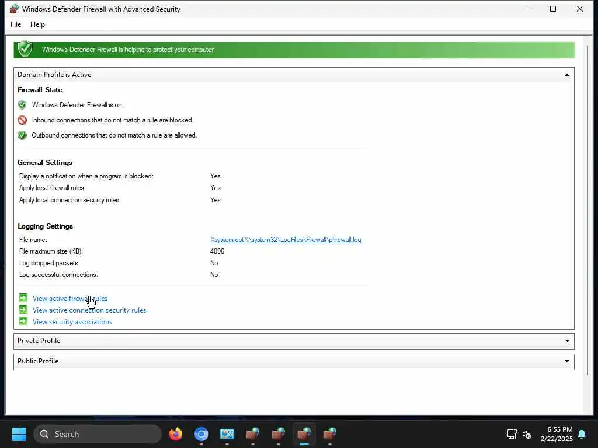Screen dimensions: 598x448
Task: Open the muted volume tray icon
Action: click(527, 434)
